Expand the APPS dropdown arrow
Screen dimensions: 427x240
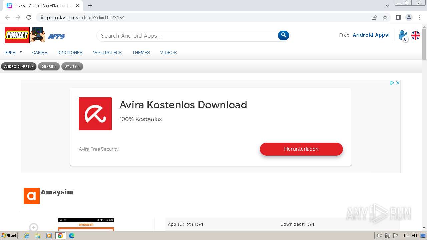coord(21,52)
